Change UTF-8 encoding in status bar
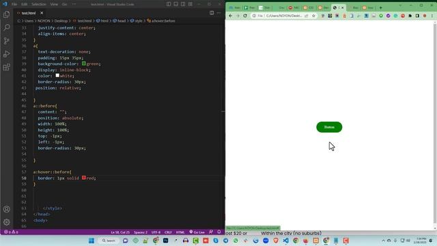Screen dimensions: 437x246 156,232
